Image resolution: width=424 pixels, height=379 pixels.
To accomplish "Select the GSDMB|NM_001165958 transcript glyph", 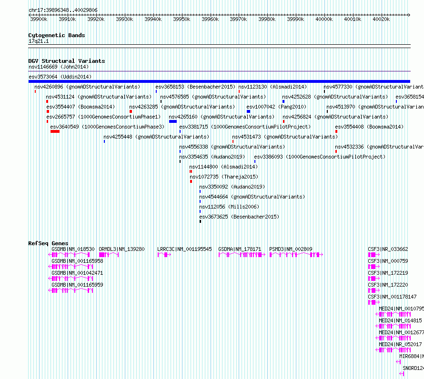I will [71, 267].
